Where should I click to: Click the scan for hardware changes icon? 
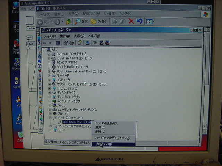87,43
